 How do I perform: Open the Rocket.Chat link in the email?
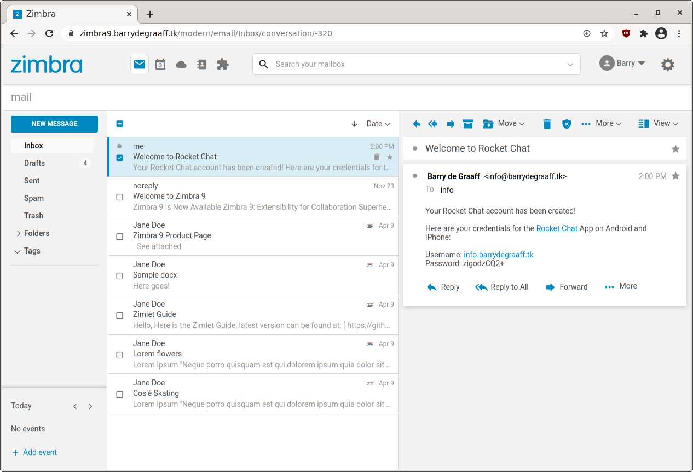coord(557,228)
